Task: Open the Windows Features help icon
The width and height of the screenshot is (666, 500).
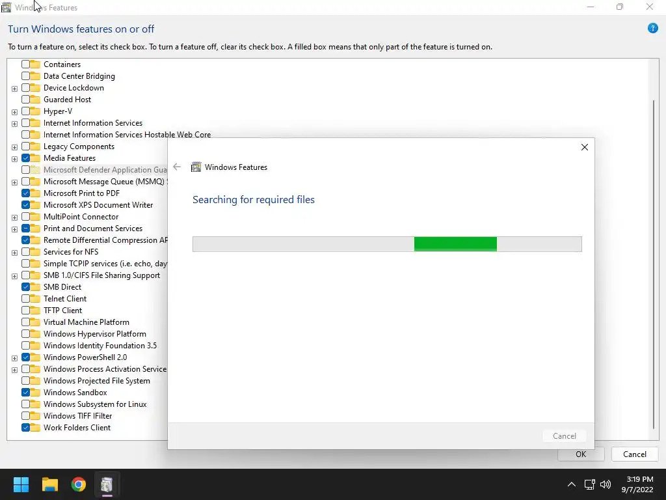Action: (x=652, y=29)
